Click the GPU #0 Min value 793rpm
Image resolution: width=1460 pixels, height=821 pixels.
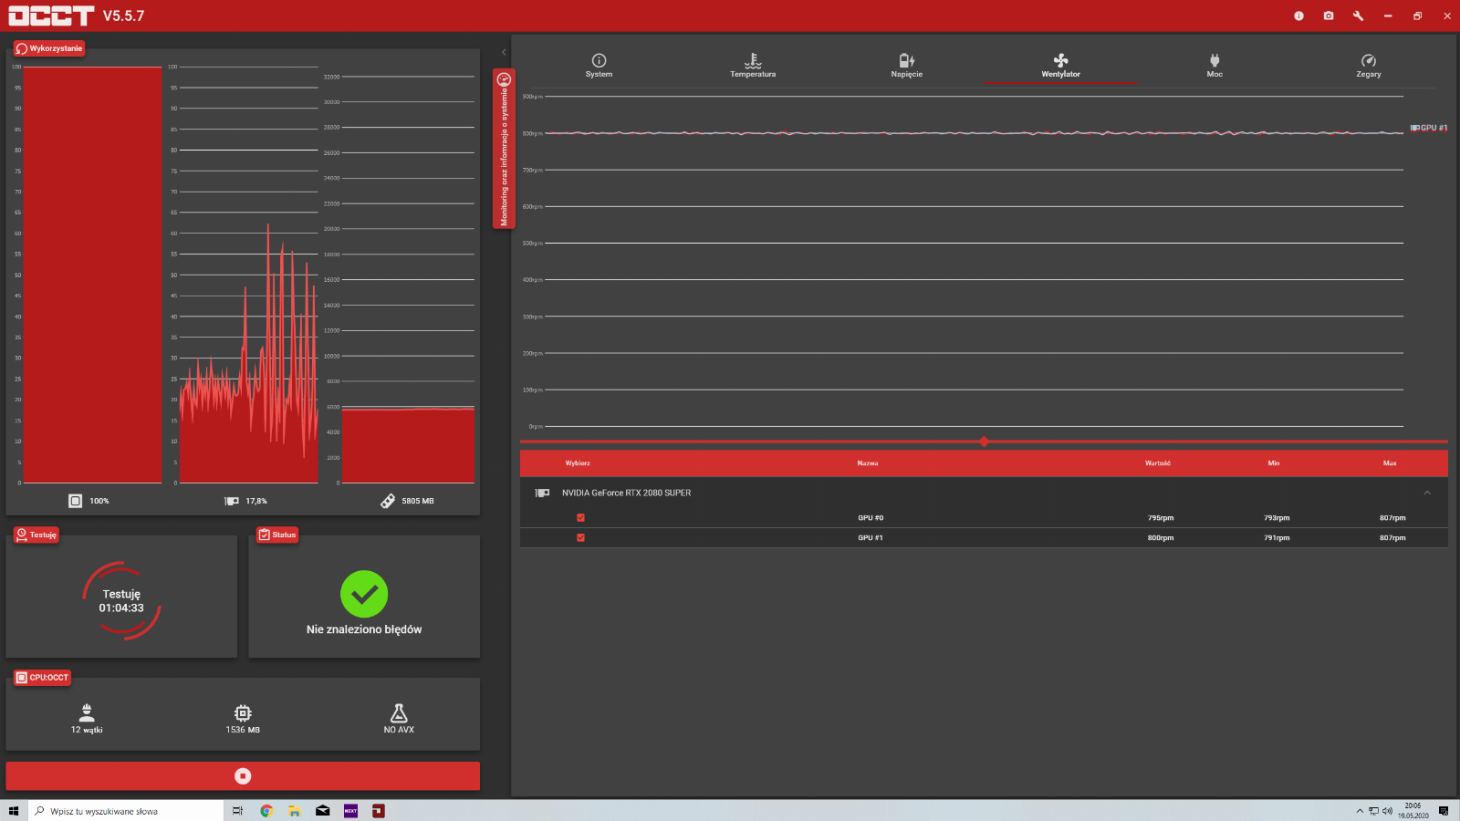point(1277,517)
